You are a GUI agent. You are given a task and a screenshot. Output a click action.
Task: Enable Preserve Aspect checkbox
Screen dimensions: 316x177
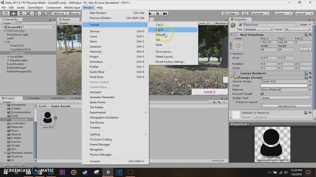pyautogui.click(x=262, y=102)
